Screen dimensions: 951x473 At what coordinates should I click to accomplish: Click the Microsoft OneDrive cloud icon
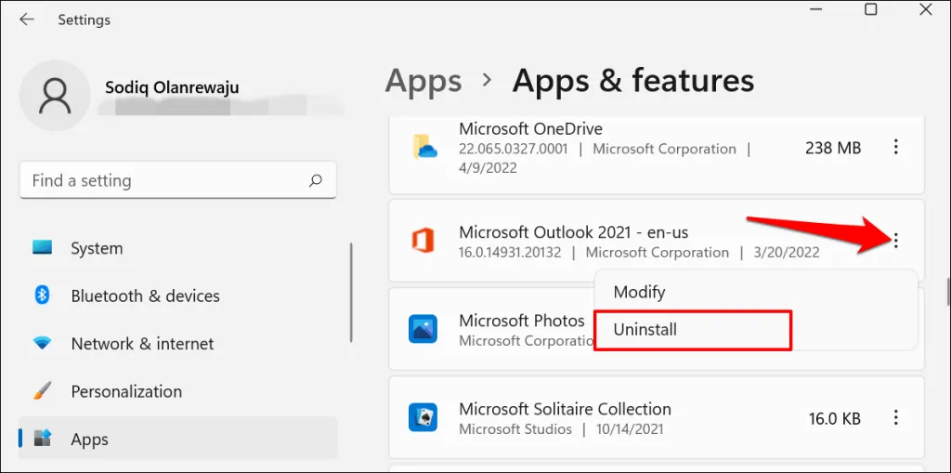tap(423, 147)
